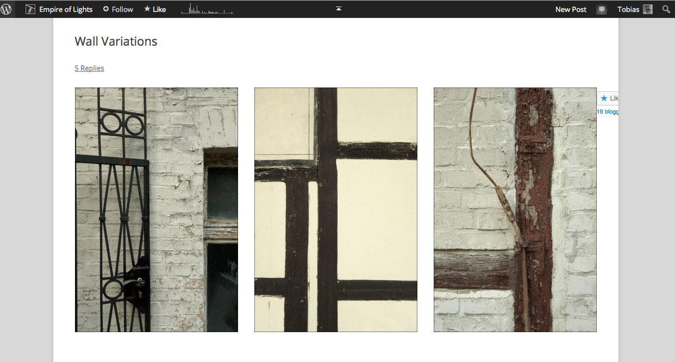675x362 pixels.
Task: Follow the Empire of Lights blog
Action: tap(118, 9)
